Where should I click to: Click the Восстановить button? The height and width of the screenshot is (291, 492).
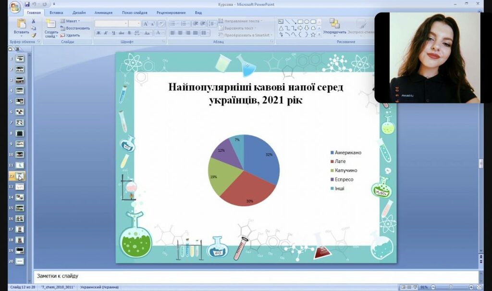pos(75,28)
